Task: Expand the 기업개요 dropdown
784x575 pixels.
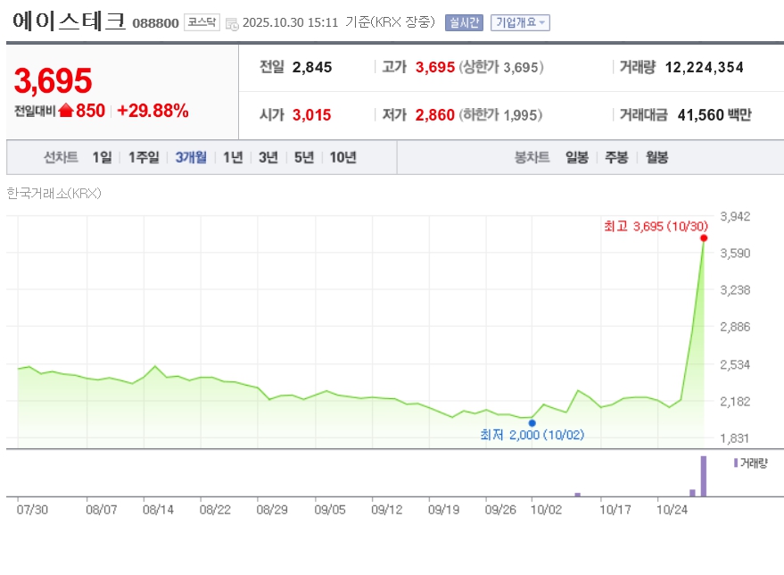Action: 520,22
